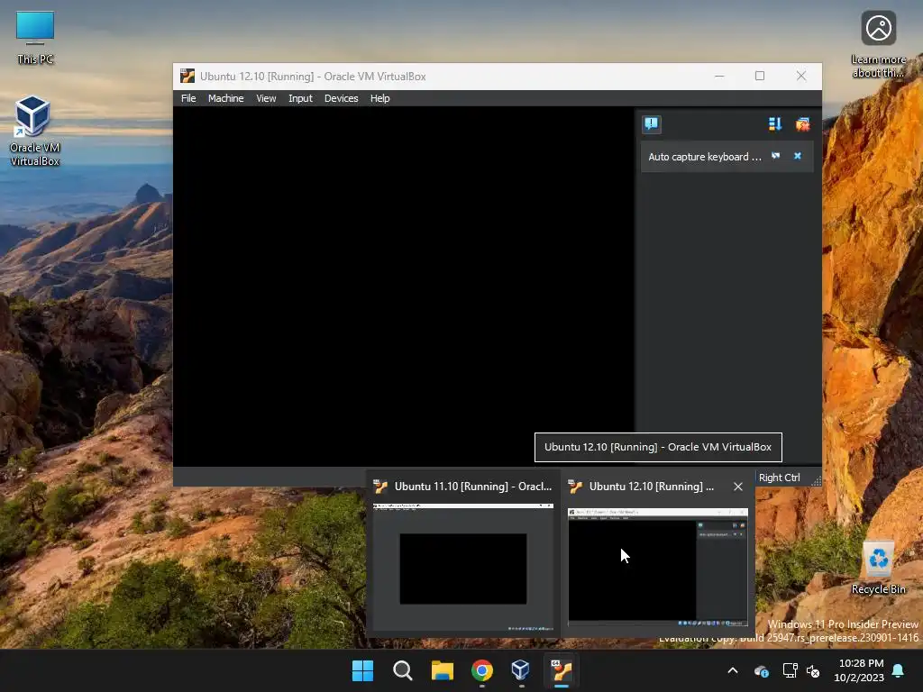Open the File menu in VirtualBox
This screenshot has height=692, width=923.
(188, 98)
